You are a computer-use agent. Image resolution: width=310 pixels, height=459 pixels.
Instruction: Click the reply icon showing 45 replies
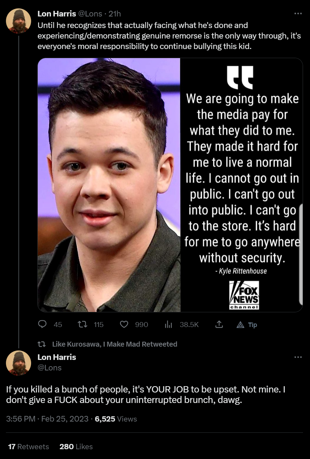42,325
